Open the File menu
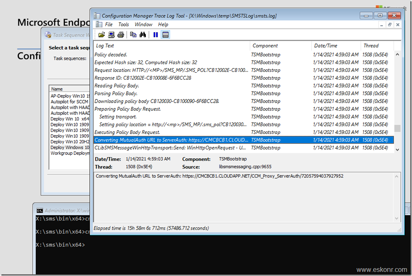The width and height of the screenshot is (412, 276). point(109,24)
